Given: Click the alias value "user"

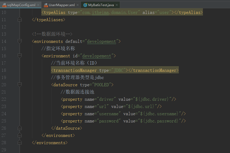Looking at the screenshot, I should pyautogui.click(x=164, y=12).
